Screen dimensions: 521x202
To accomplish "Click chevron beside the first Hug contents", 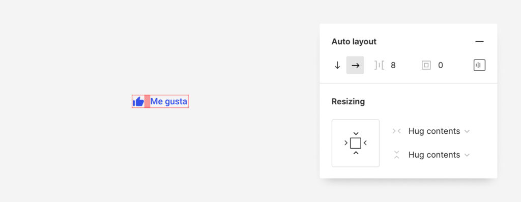I will pos(467,132).
